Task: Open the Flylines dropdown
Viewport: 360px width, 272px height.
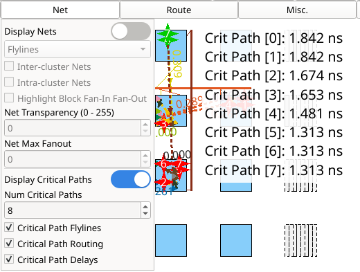Action: [x=78, y=49]
